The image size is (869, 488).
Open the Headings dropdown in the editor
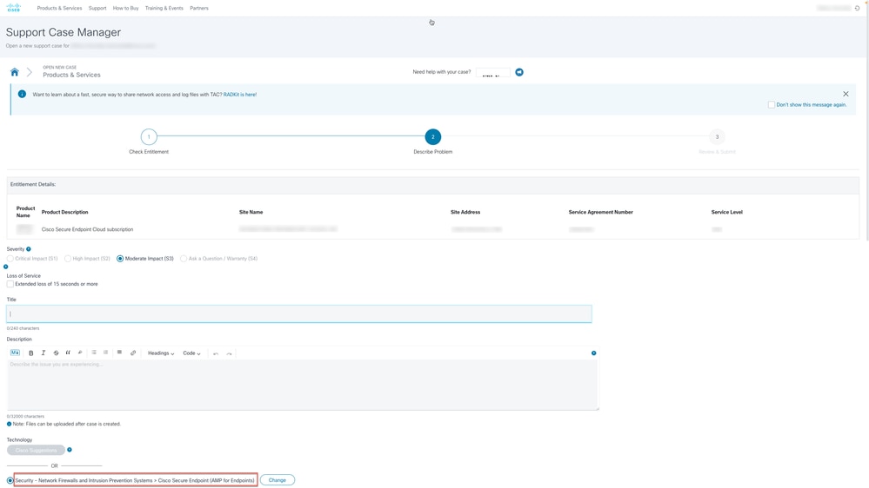coord(161,353)
